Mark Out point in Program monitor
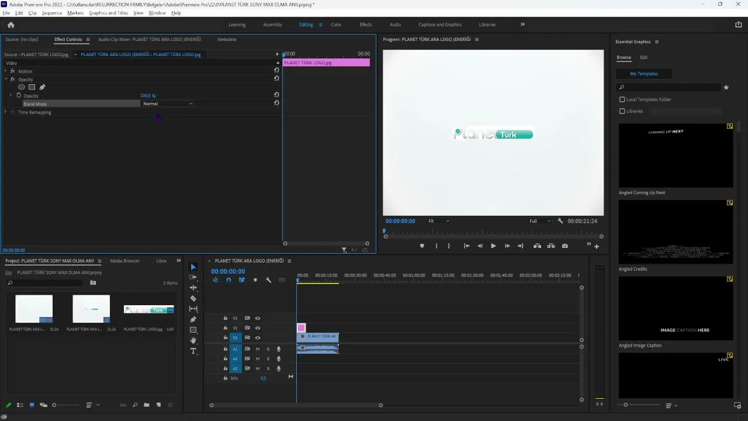Viewport: 748px width, 421px height. [x=449, y=246]
